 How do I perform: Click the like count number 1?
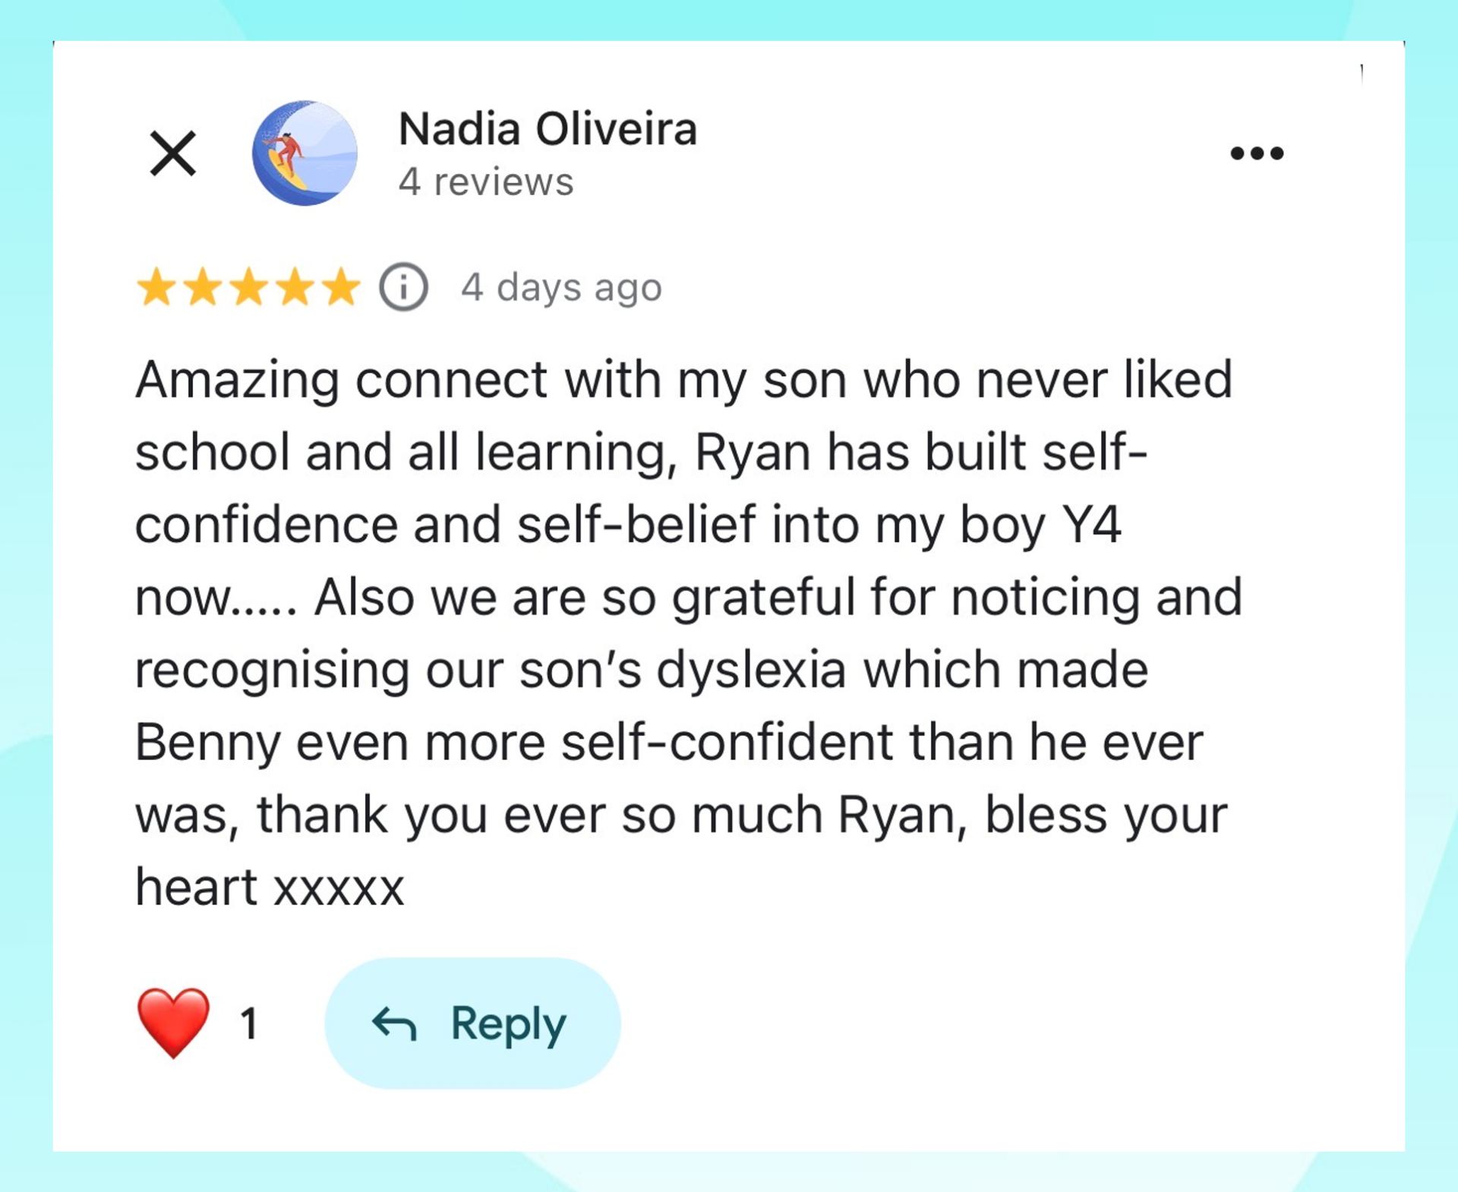[x=249, y=1023]
